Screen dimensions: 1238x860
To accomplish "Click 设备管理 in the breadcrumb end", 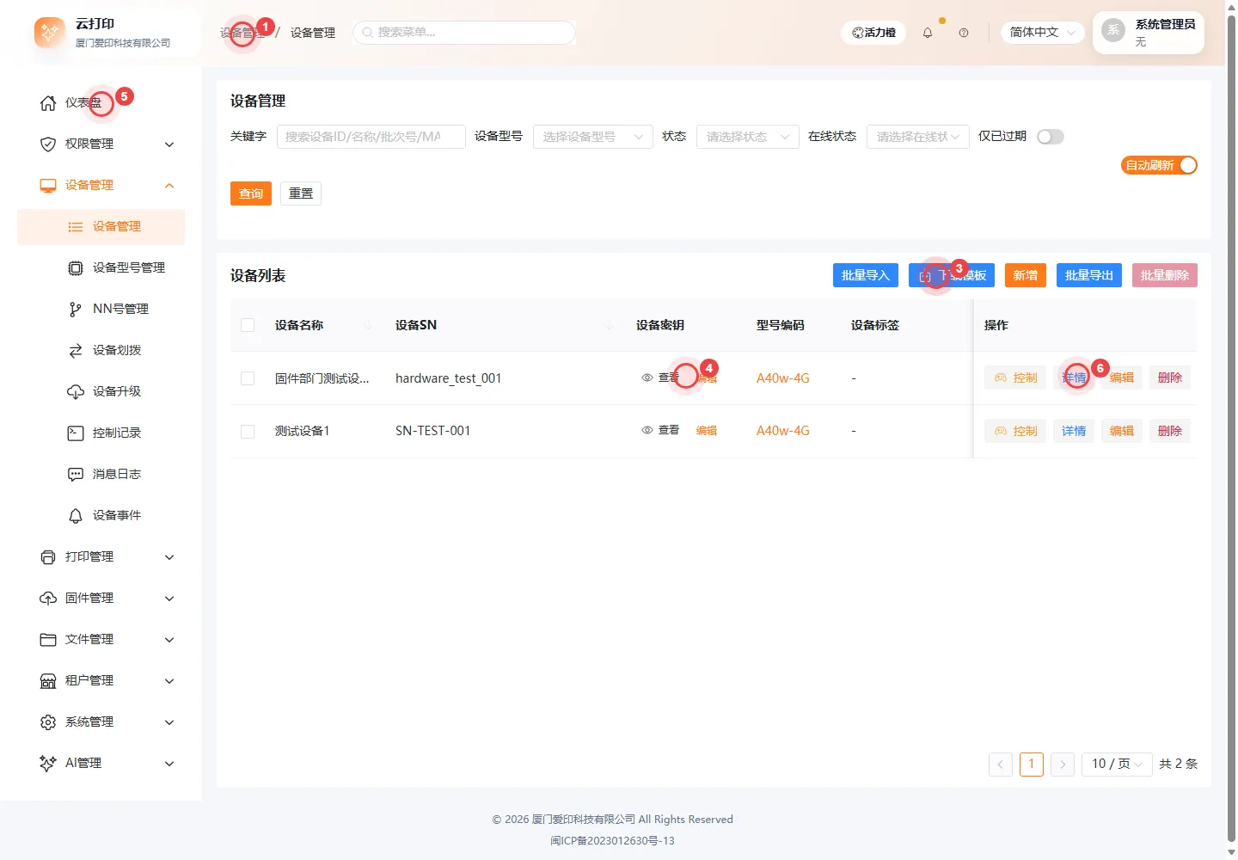I will click(313, 33).
